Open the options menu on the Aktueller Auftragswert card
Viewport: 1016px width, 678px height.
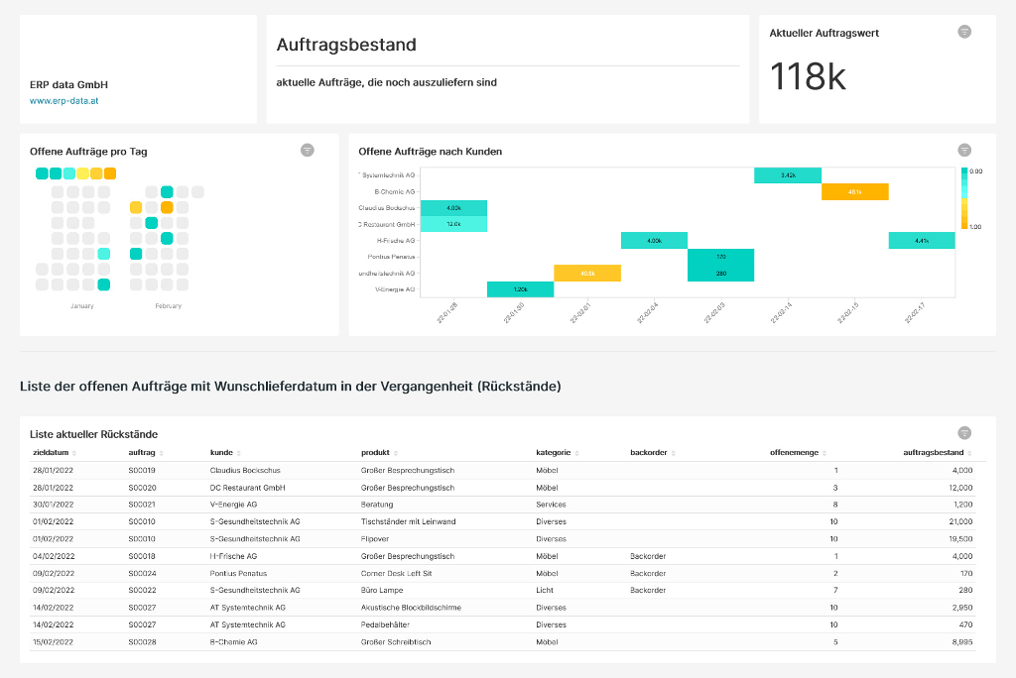pyautogui.click(x=962, y=31)
